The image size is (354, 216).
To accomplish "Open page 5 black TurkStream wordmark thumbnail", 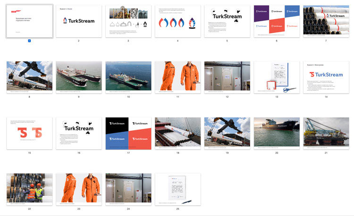I will [x=227, y=21].
